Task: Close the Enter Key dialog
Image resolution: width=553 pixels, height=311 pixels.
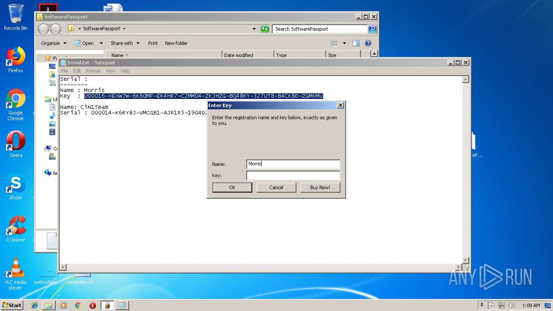Action: tap(340, 105)
